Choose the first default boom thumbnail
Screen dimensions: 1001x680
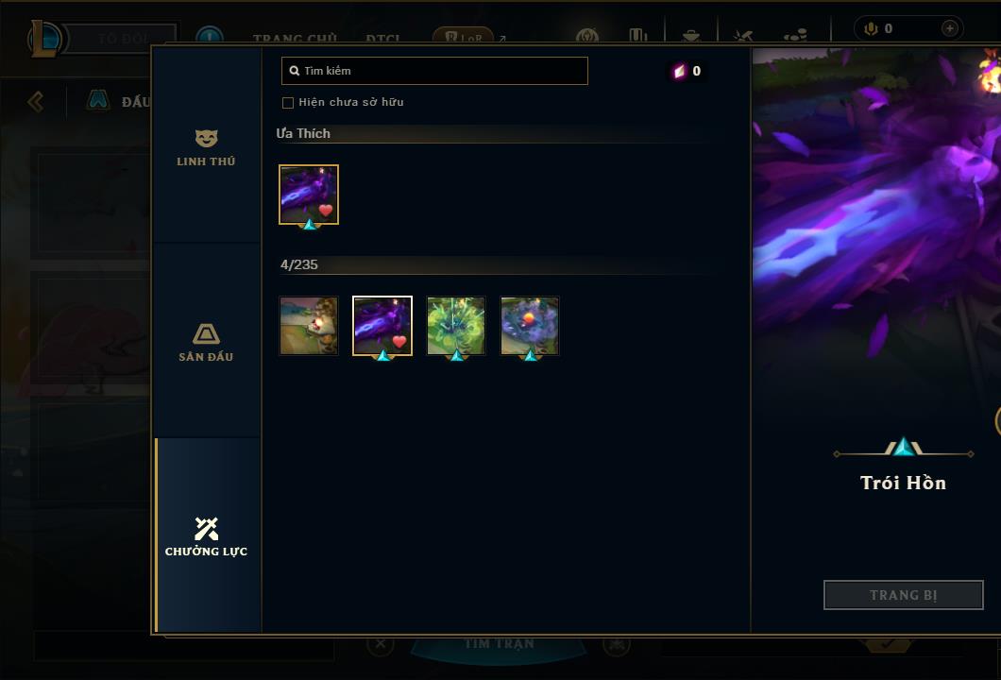pos(309,326)
